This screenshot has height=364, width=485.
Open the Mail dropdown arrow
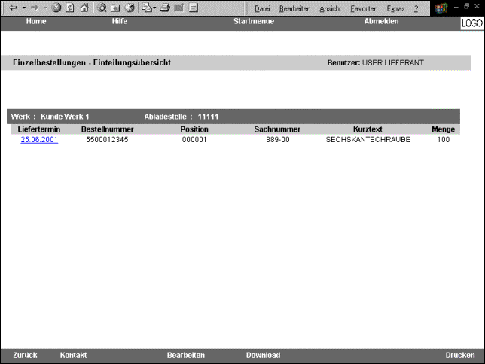[x=154, y=8]
